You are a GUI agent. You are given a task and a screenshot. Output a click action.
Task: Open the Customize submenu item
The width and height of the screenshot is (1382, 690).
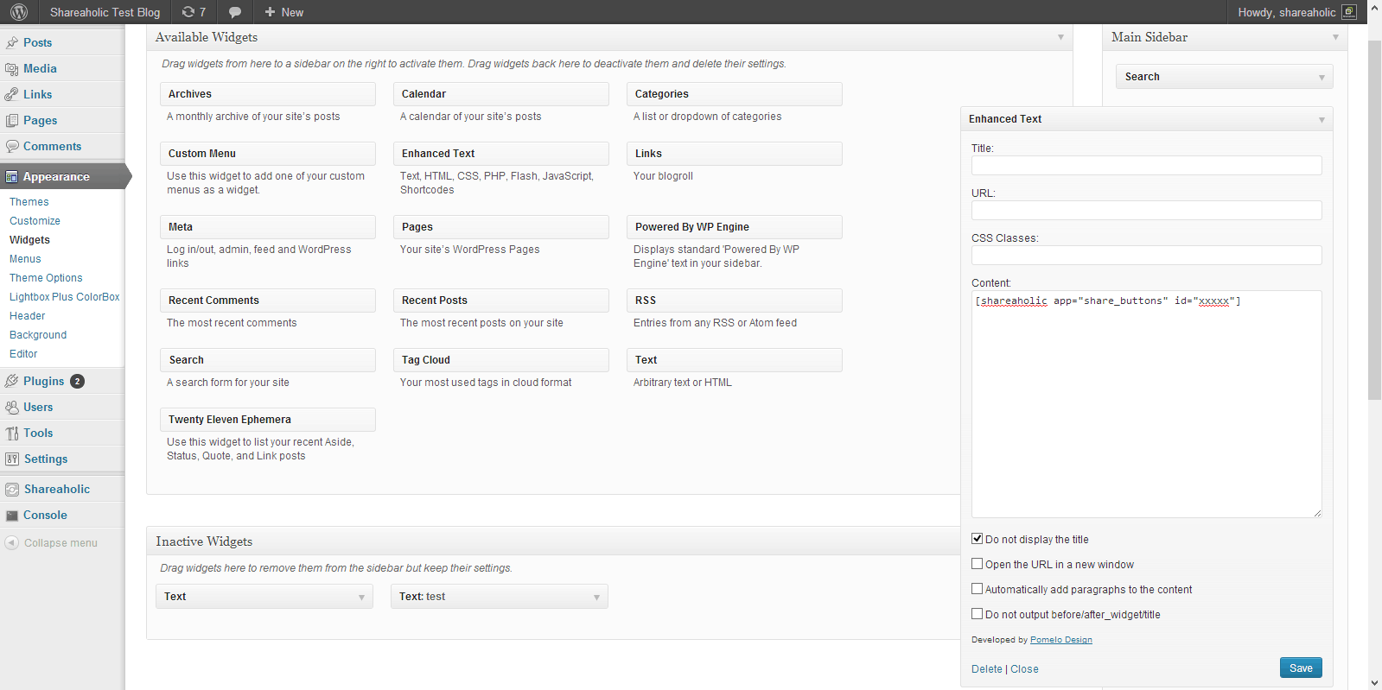35,221
